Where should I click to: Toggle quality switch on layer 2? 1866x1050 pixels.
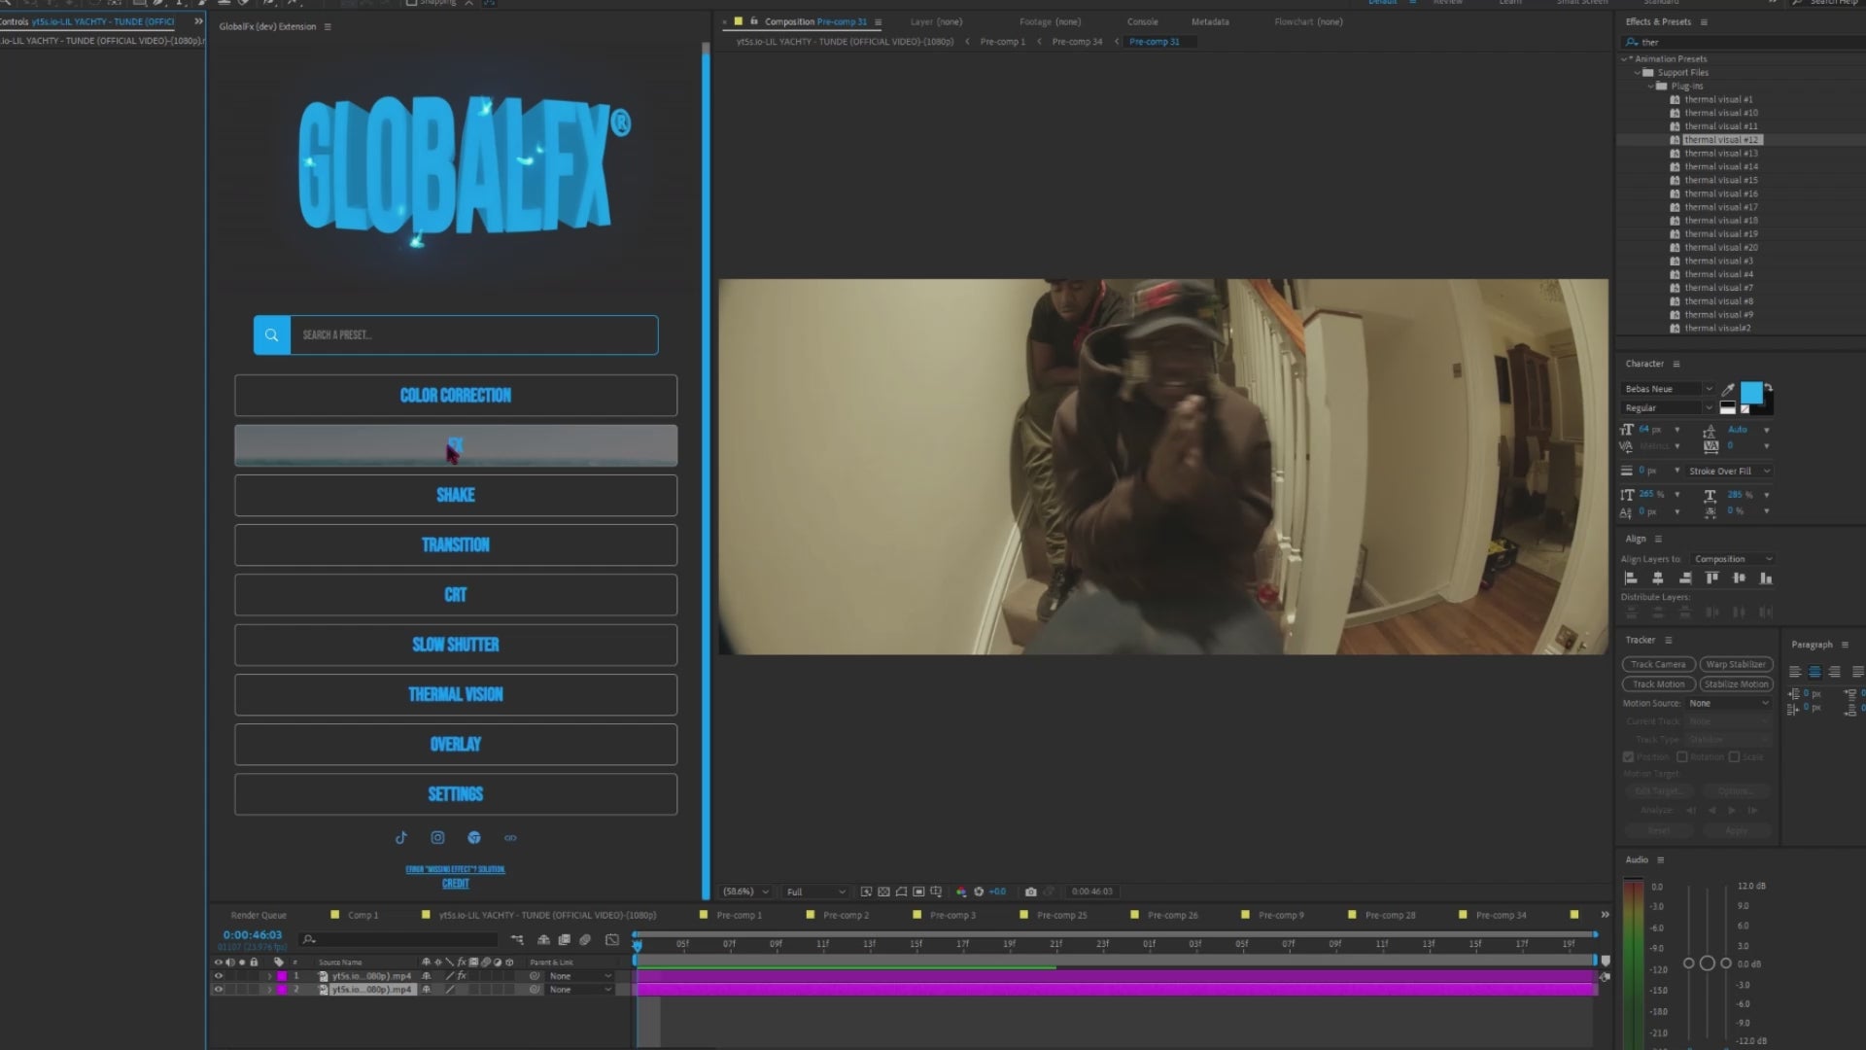point(450,990)
